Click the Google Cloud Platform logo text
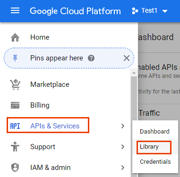Image resolution: width=180 pixels, height=177 pixels. click(75, 11)
